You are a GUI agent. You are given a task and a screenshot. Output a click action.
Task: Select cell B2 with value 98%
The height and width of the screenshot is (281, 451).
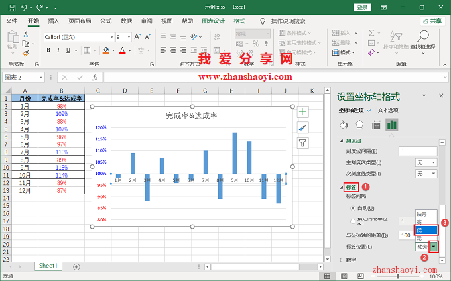point(61,106)
